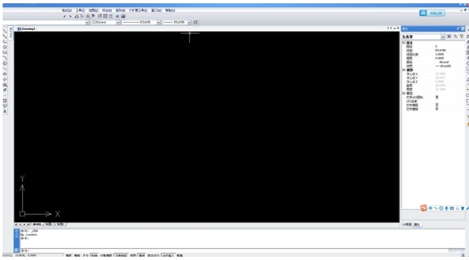Open the 格式 menu
Screen dimensions: 469x260
click(67, 10)
